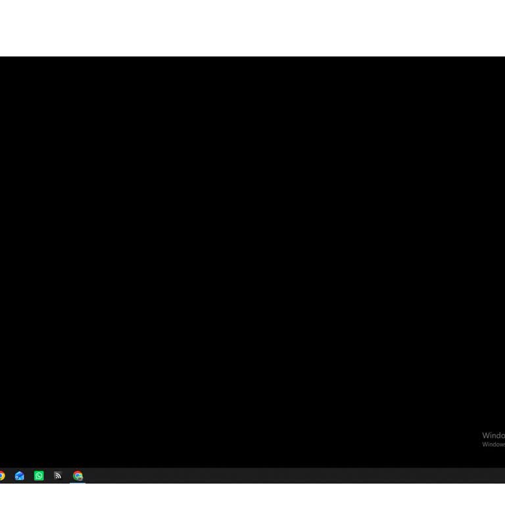Launch WhatsApp from the taskbar
This screenshot has width=505, height=505.
coord(39,475)
